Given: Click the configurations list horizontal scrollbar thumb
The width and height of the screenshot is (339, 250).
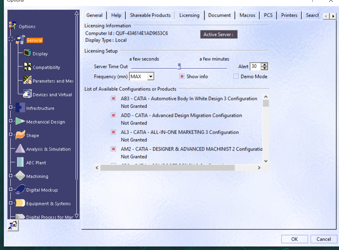Looking at the screenshot, I should (x=167, y=168).
